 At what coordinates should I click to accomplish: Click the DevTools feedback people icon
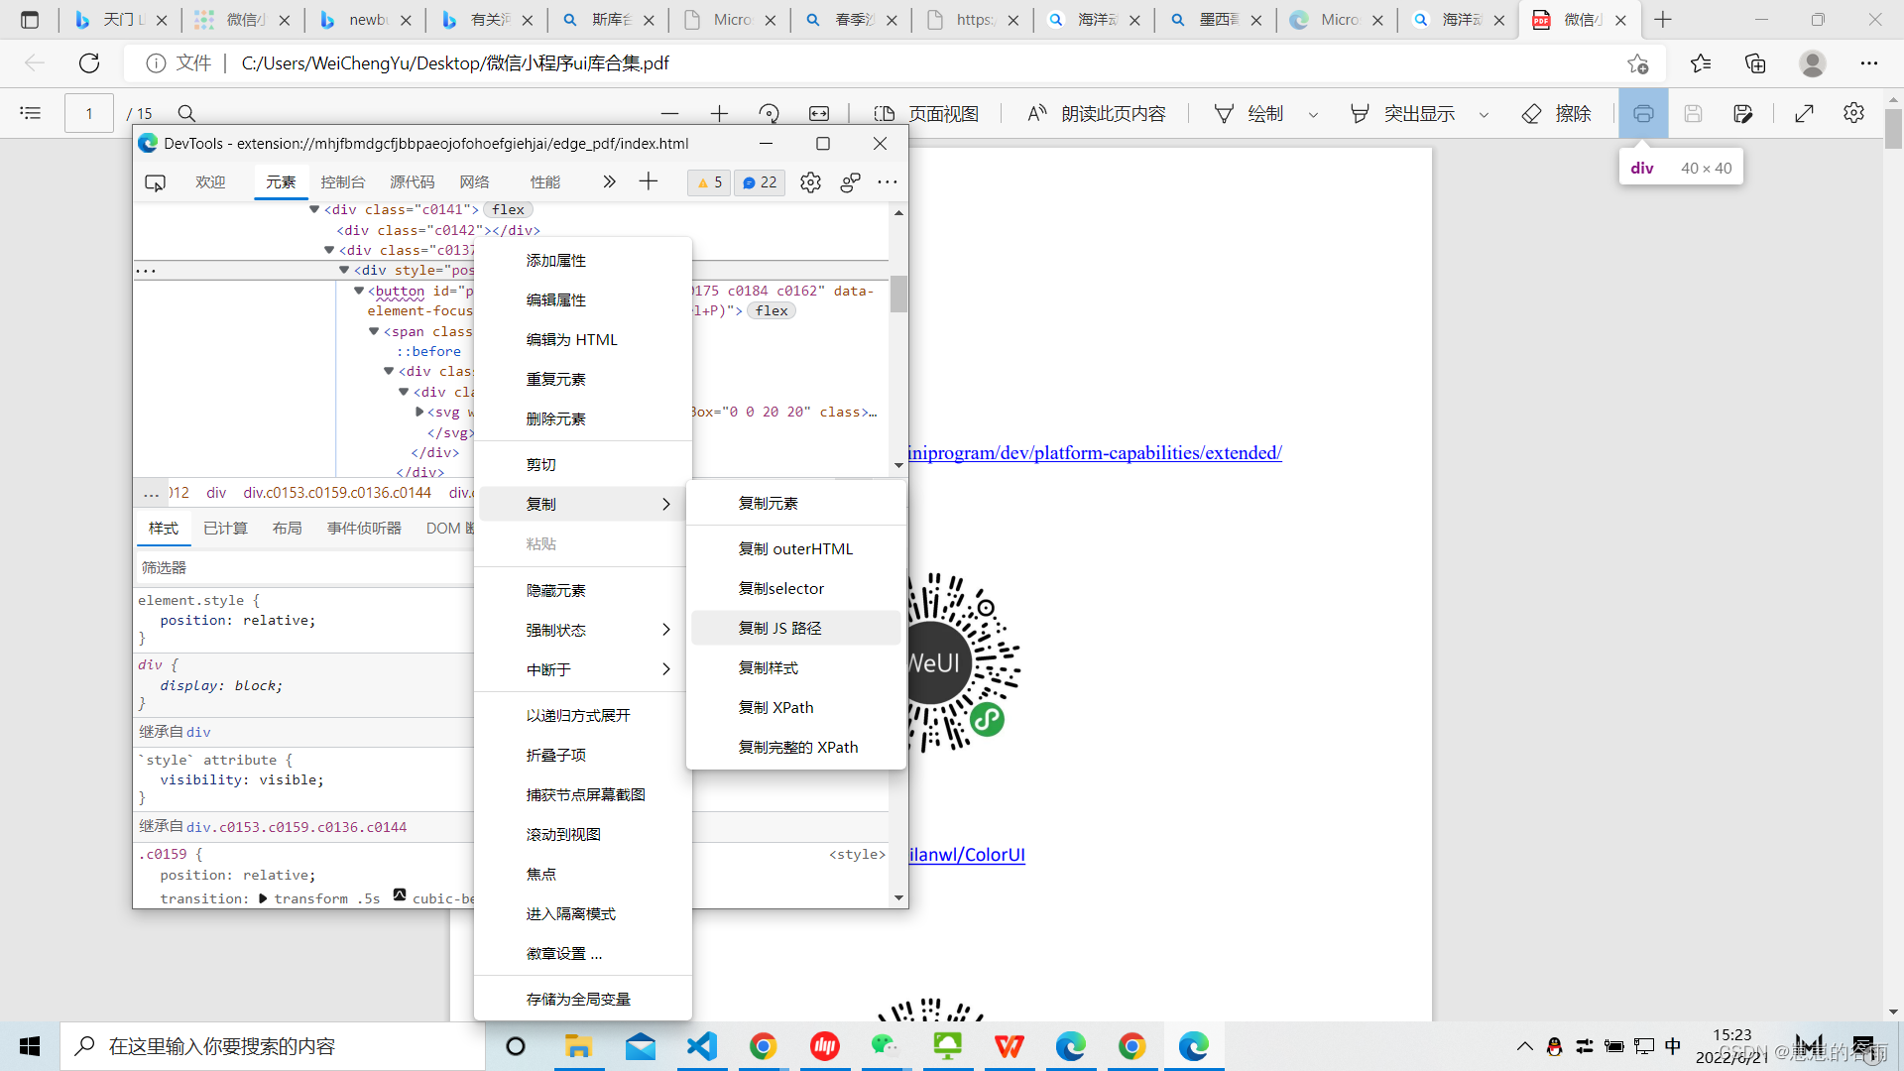(x=850, y=182)
